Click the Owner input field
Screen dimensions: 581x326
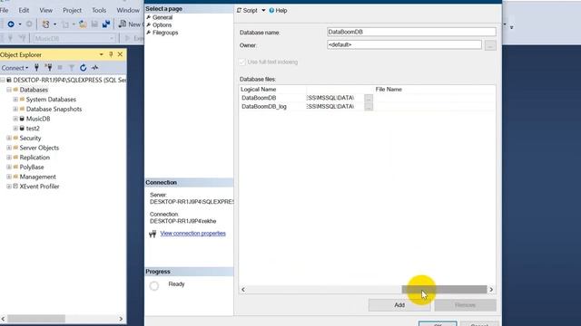404,44
